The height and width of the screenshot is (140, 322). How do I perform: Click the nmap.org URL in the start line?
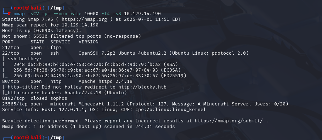[84, 19]
